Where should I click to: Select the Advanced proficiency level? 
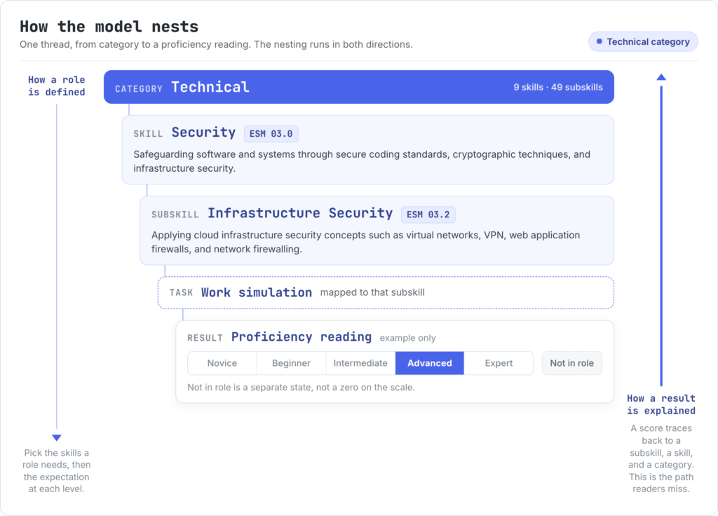tap(430, 363)
